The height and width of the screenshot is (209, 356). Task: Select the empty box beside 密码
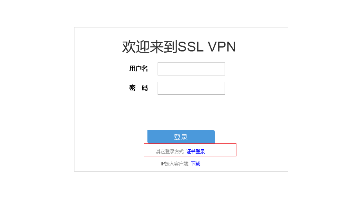191,88
